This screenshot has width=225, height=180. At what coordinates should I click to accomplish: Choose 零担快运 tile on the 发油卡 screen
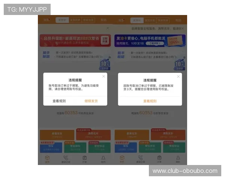coord(174,147)
